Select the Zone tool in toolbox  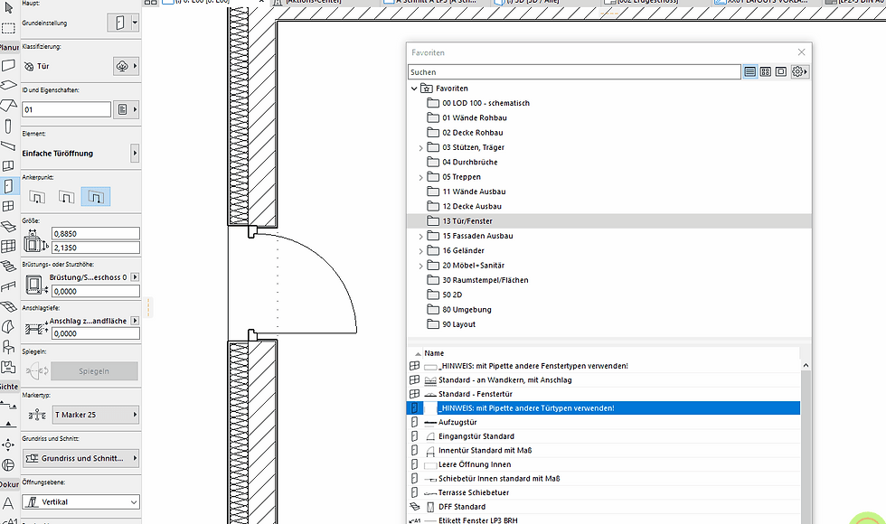pos(8,367)
